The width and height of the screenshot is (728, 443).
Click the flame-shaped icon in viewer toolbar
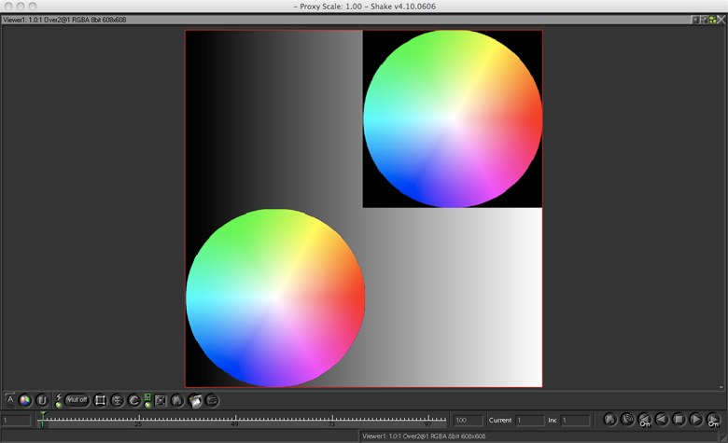(x=177, y=400)
